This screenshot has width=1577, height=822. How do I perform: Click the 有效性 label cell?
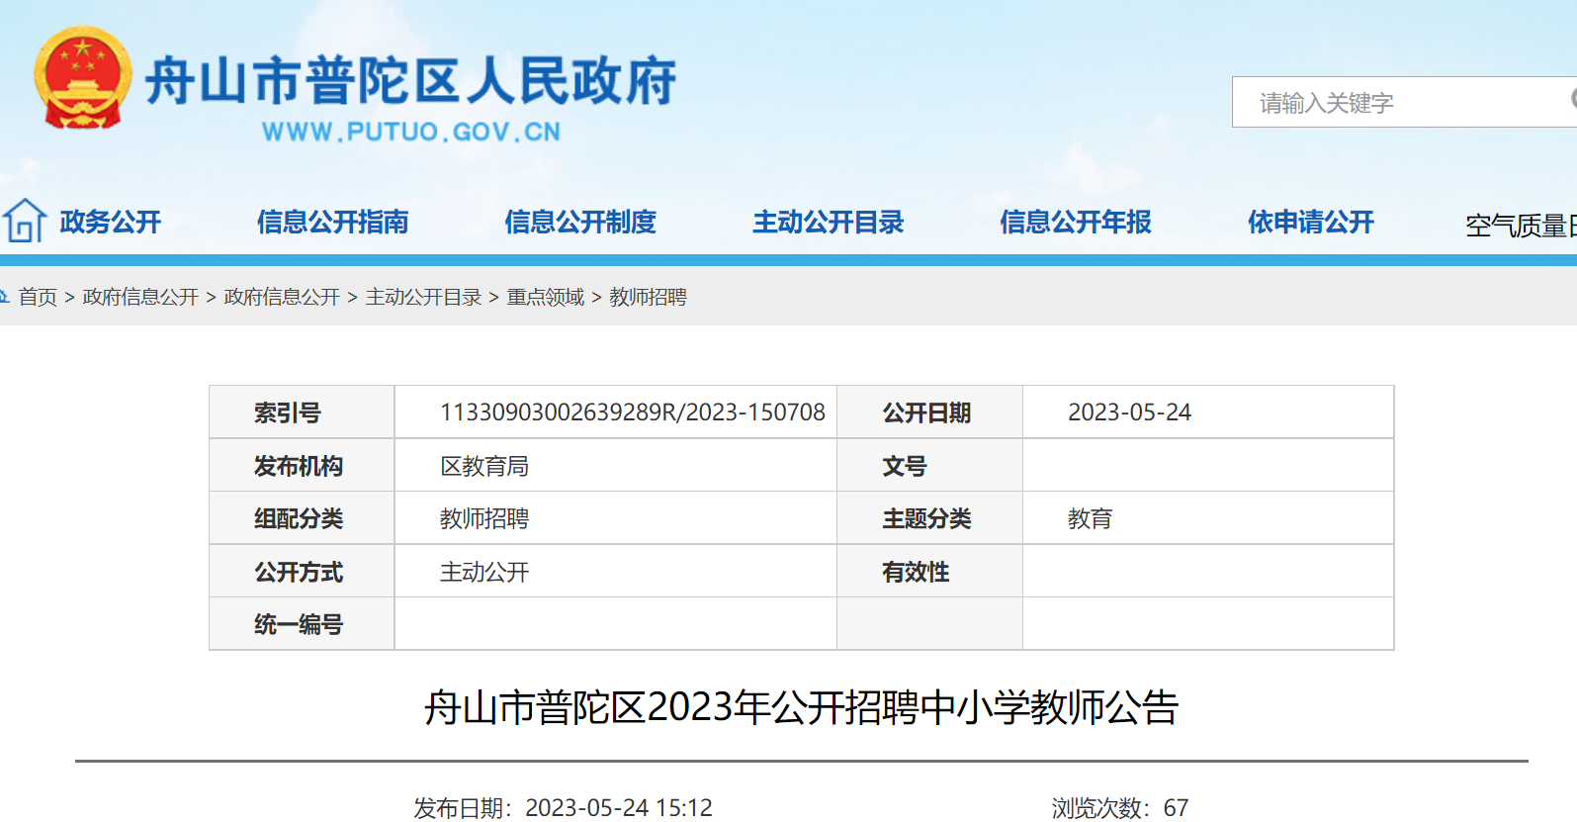coord(929,571)
